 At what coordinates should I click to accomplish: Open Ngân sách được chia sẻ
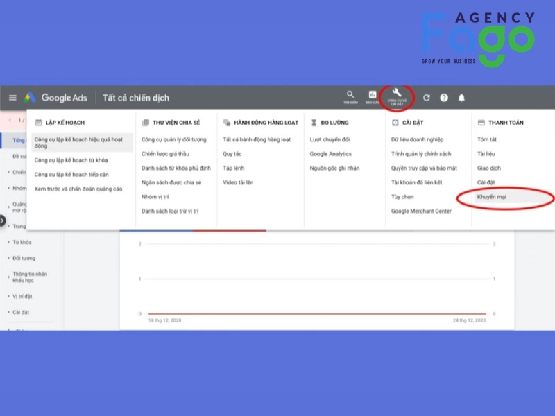[171, 182]
